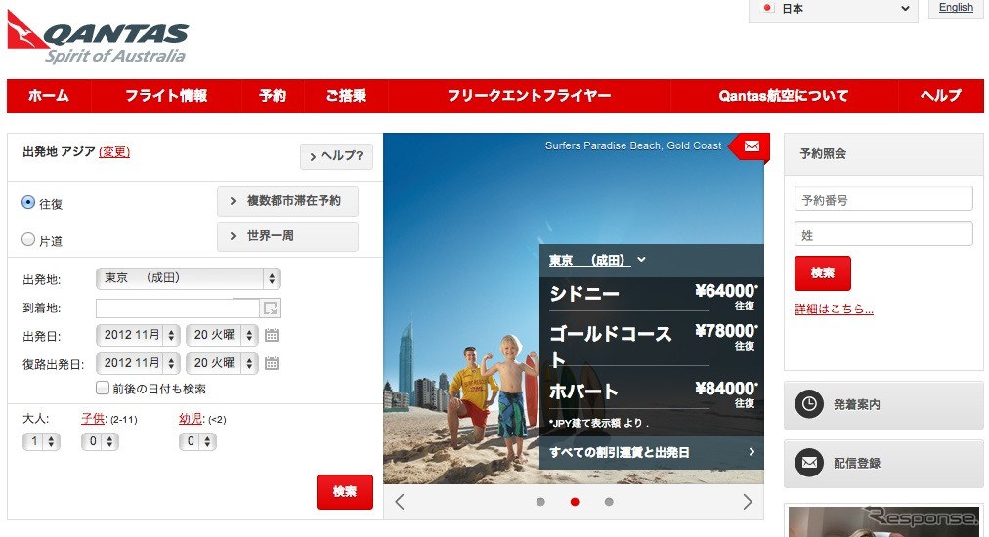
Task: Click the mail icon for 配信登録
Action: click(x=808, y=463)
